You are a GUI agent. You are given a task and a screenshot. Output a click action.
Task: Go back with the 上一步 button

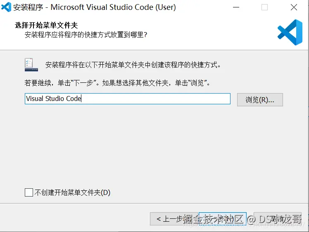174,219
